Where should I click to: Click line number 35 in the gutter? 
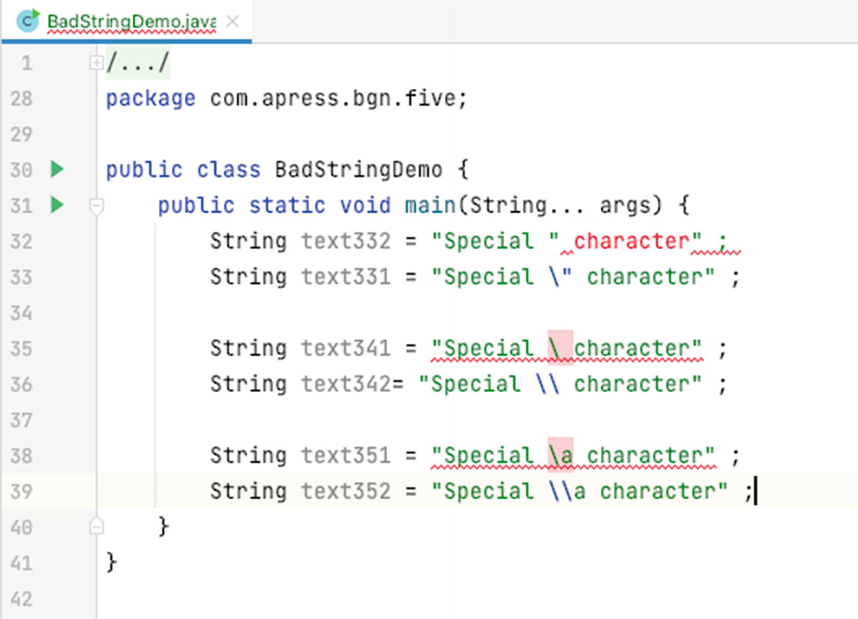pos(21,349)
